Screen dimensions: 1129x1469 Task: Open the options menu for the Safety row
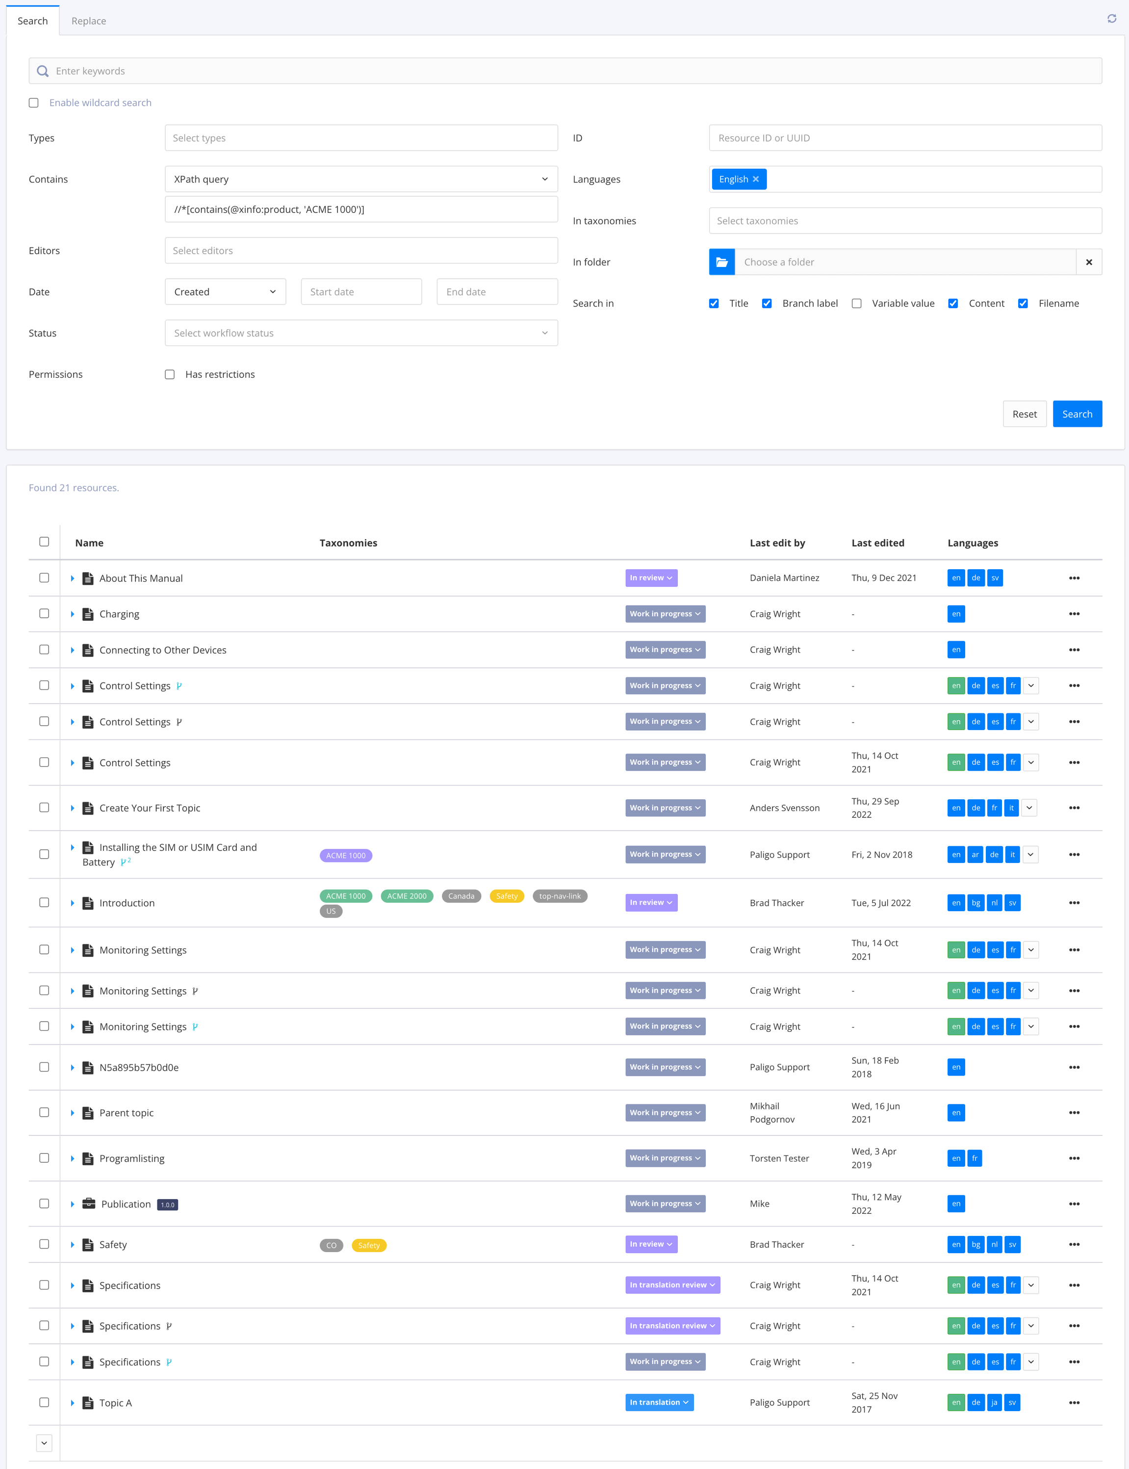[x=1074, y=1244]
